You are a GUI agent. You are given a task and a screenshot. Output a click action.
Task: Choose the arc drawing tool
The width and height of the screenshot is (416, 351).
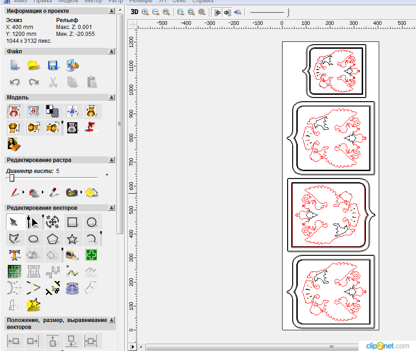91,239
